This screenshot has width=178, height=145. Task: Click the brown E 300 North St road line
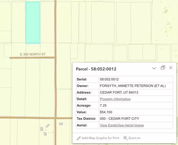coord(32,57)
